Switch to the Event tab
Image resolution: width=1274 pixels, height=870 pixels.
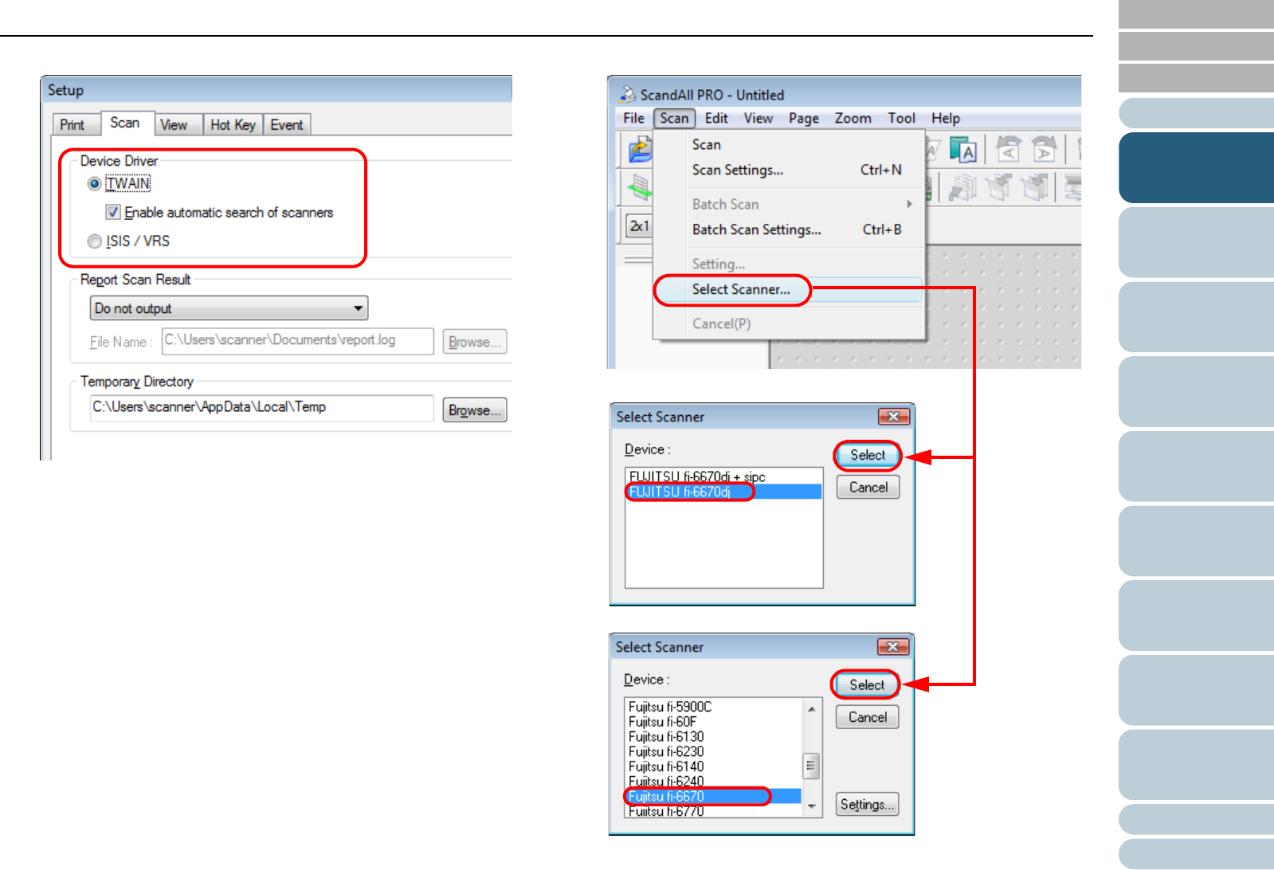click(x=287, y=125)
